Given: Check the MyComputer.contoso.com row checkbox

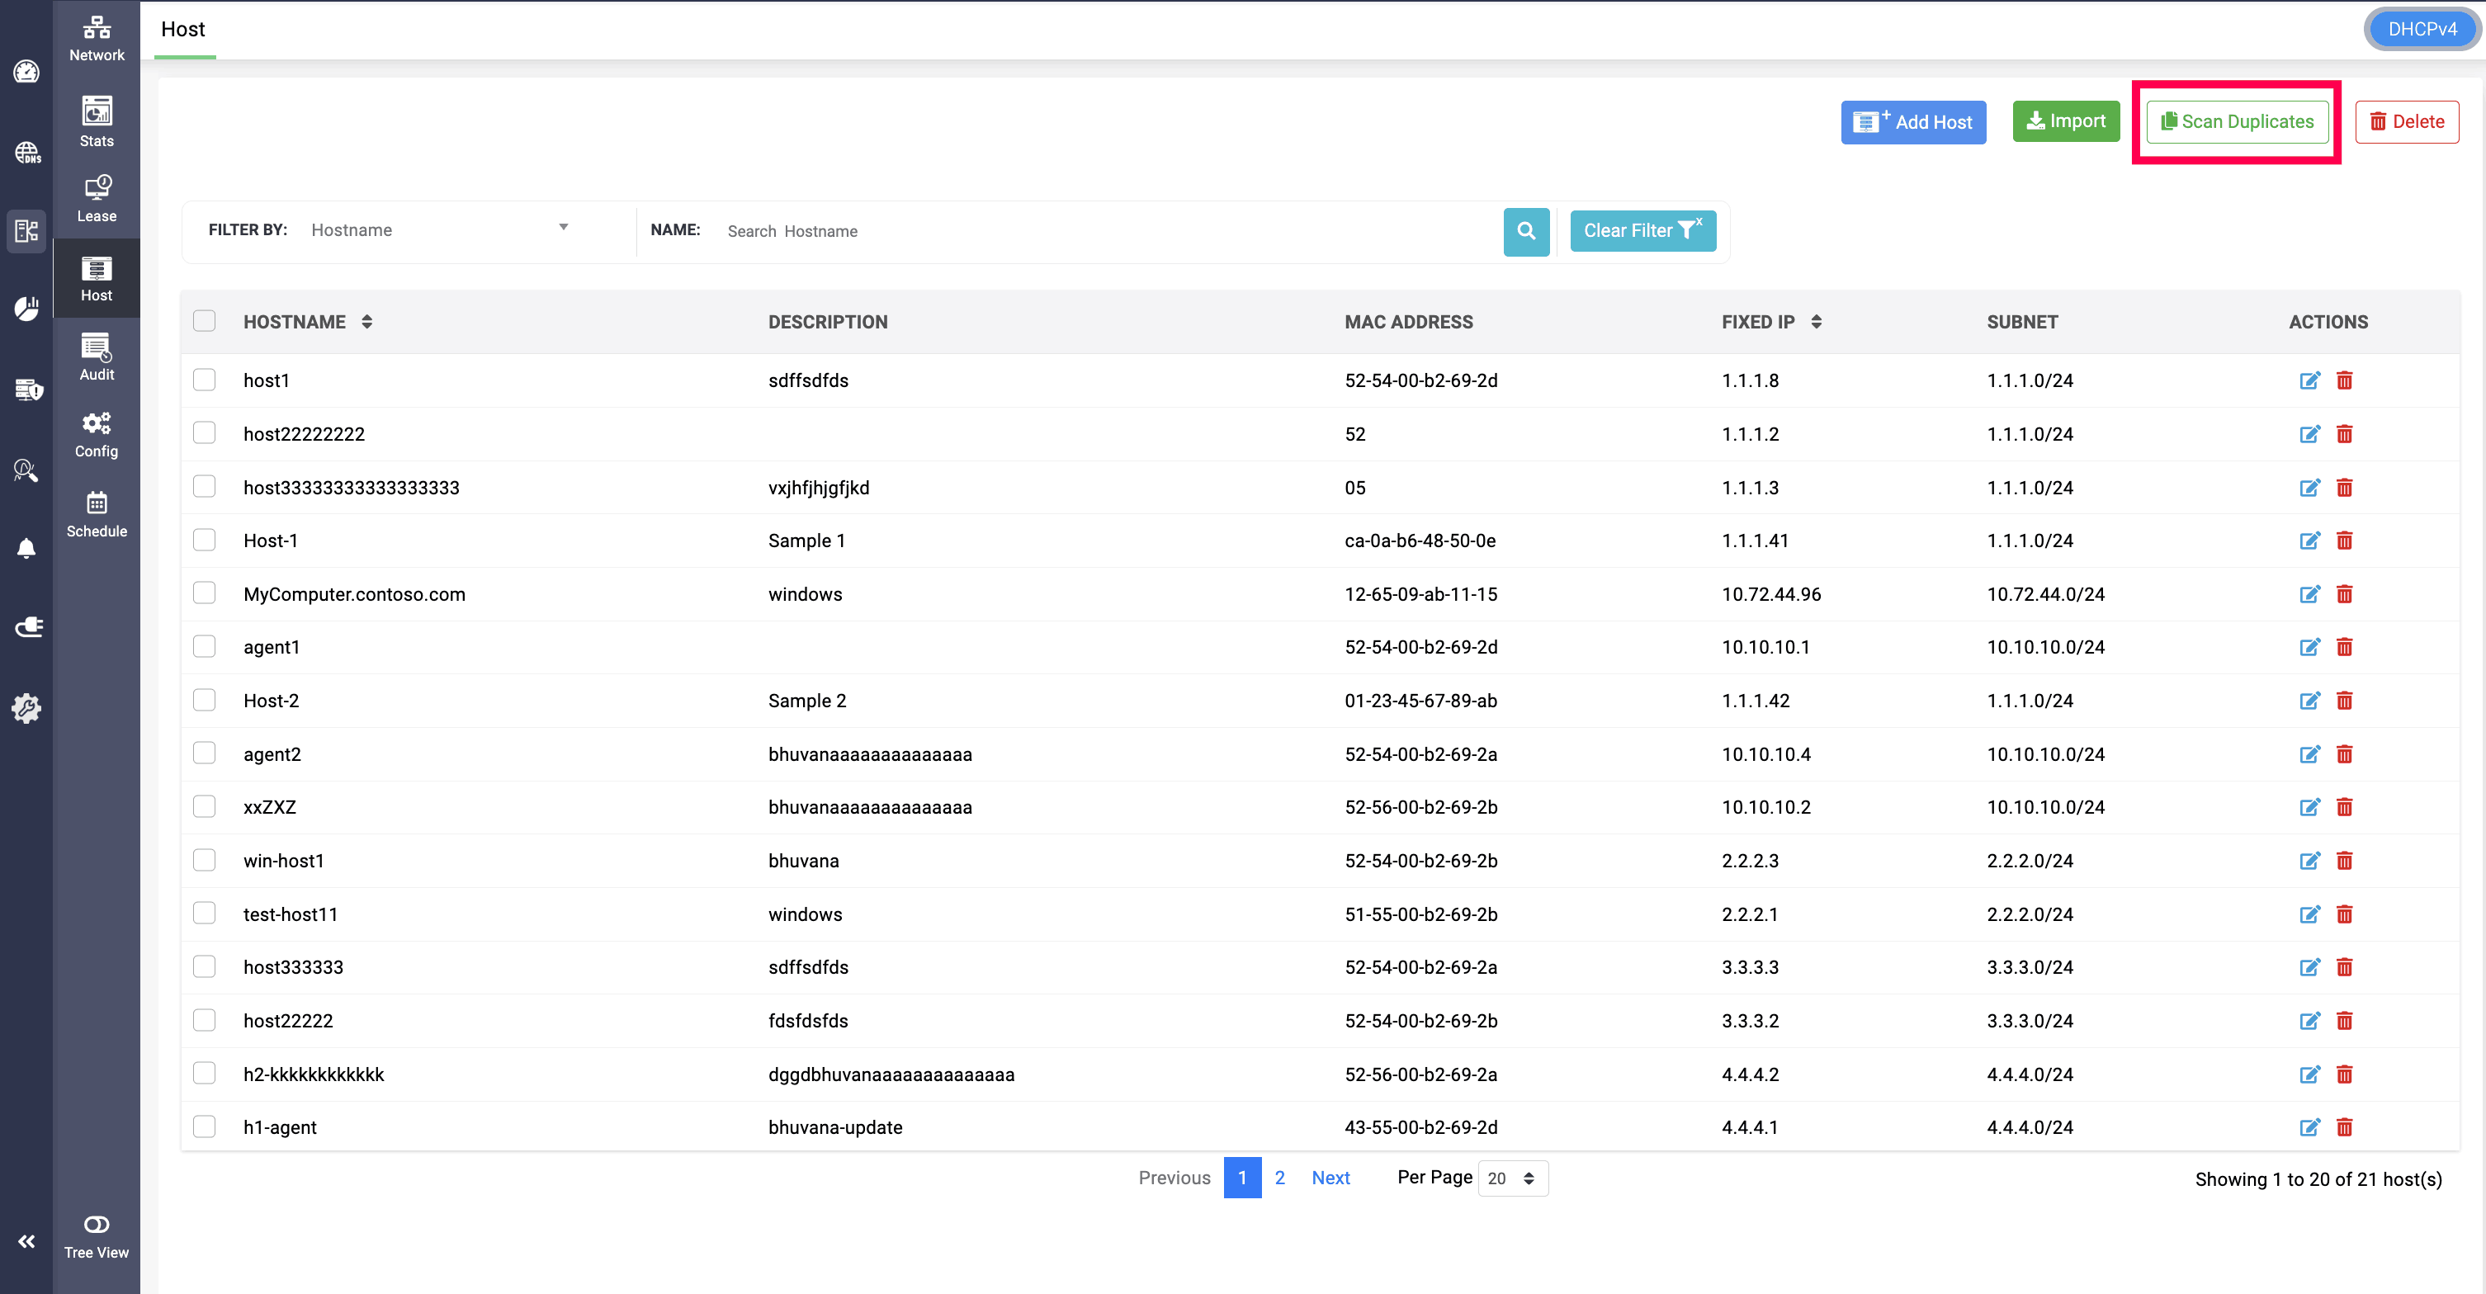Looking at the screenshot, I should click(x=204, y=593).
